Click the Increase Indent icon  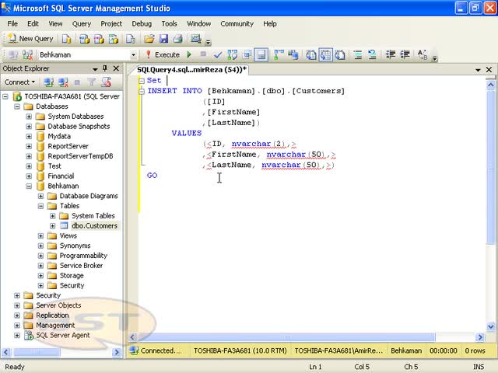(x=405, y=54)
